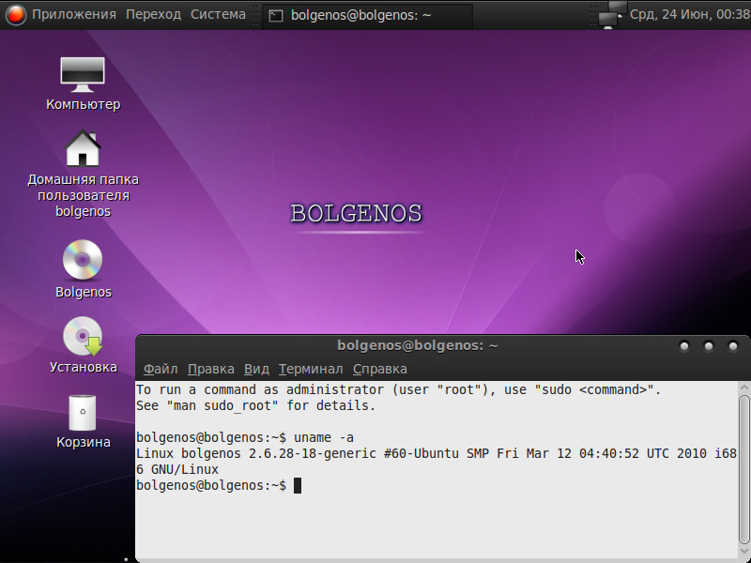
Task: Expand the Переход places menu
Action: (x=153, y=14)
